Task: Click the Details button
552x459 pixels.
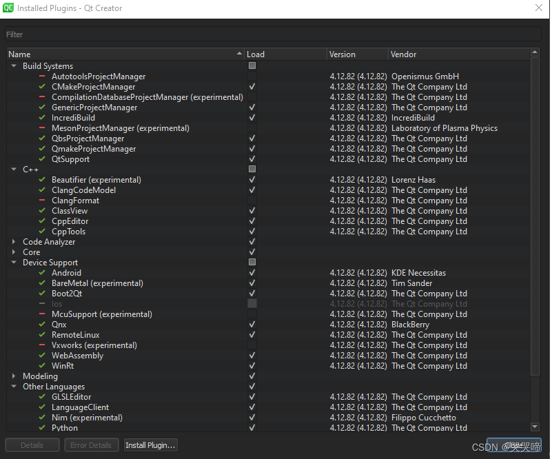Action: click(x=32, y=445)
